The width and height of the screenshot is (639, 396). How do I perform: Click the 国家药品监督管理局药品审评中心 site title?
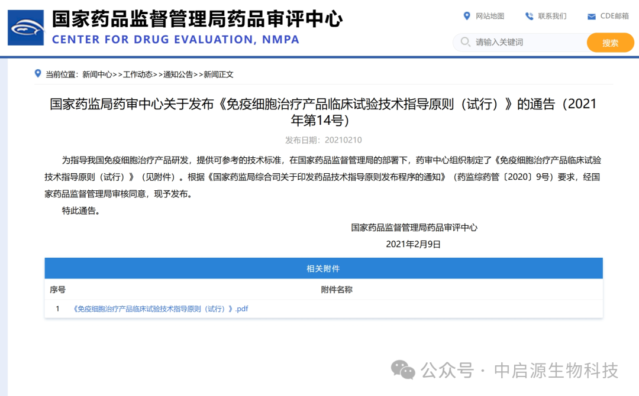197,20
